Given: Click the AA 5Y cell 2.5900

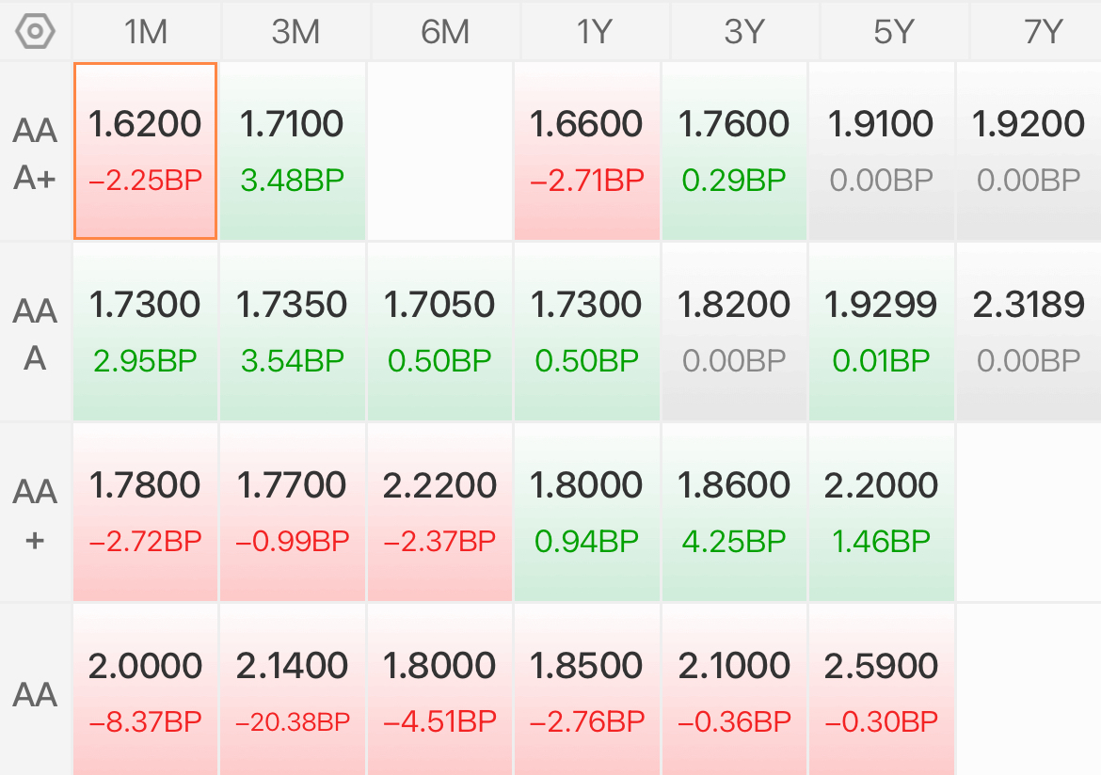Looking at the screenshot, I should pos(881,690).
